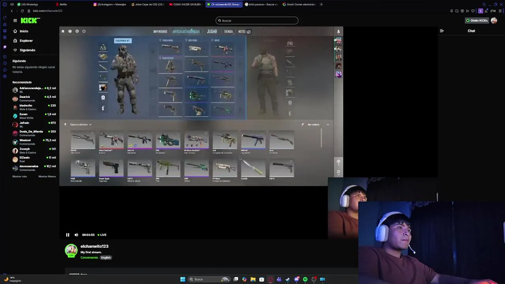This screenshot has height=284, width=505.
Task: Select AWP inventory item
Action: click(196, 170)
